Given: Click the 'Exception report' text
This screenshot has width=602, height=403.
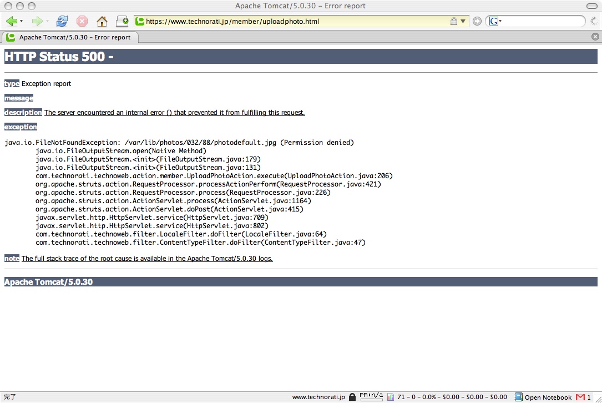Looking at the screenshot, I should click(47, 84).
